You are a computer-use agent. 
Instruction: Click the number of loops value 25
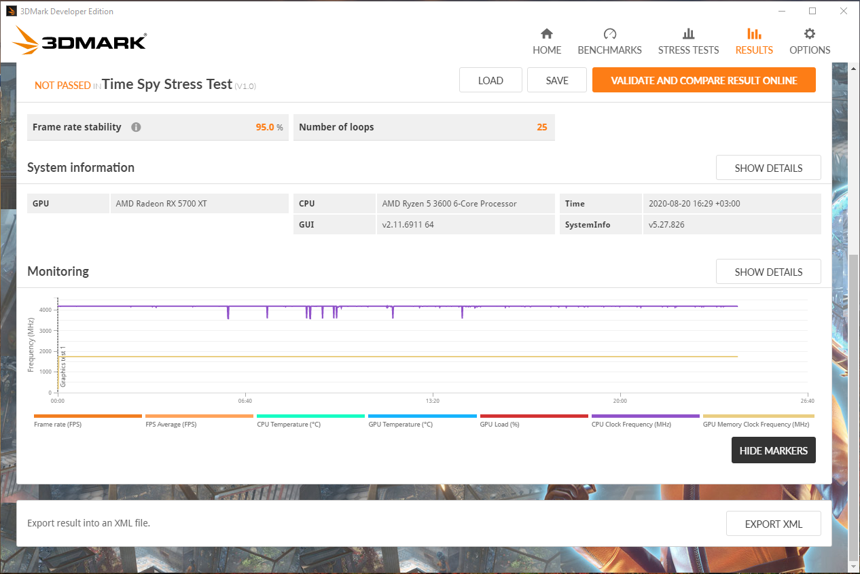pos(542,127)
